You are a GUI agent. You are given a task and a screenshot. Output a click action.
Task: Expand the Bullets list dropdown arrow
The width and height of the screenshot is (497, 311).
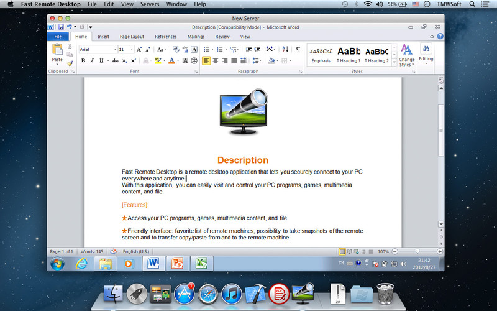pos(212,49)
